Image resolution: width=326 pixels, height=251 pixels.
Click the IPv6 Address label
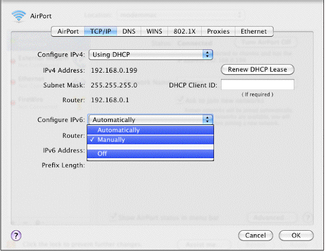[x=64, y=150]
